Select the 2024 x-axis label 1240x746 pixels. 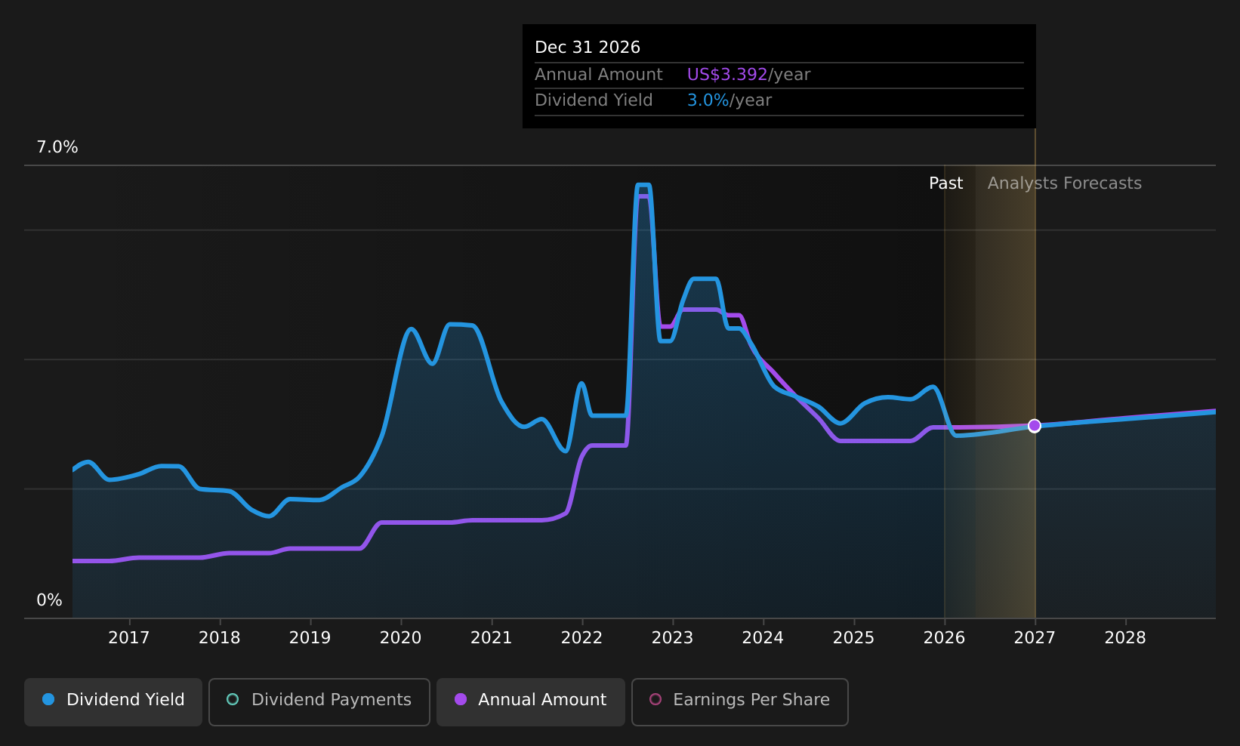point(763,638)
